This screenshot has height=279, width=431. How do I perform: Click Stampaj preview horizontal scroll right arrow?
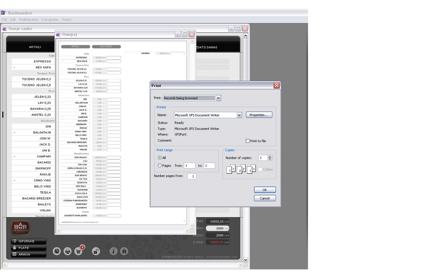(187, 231)
